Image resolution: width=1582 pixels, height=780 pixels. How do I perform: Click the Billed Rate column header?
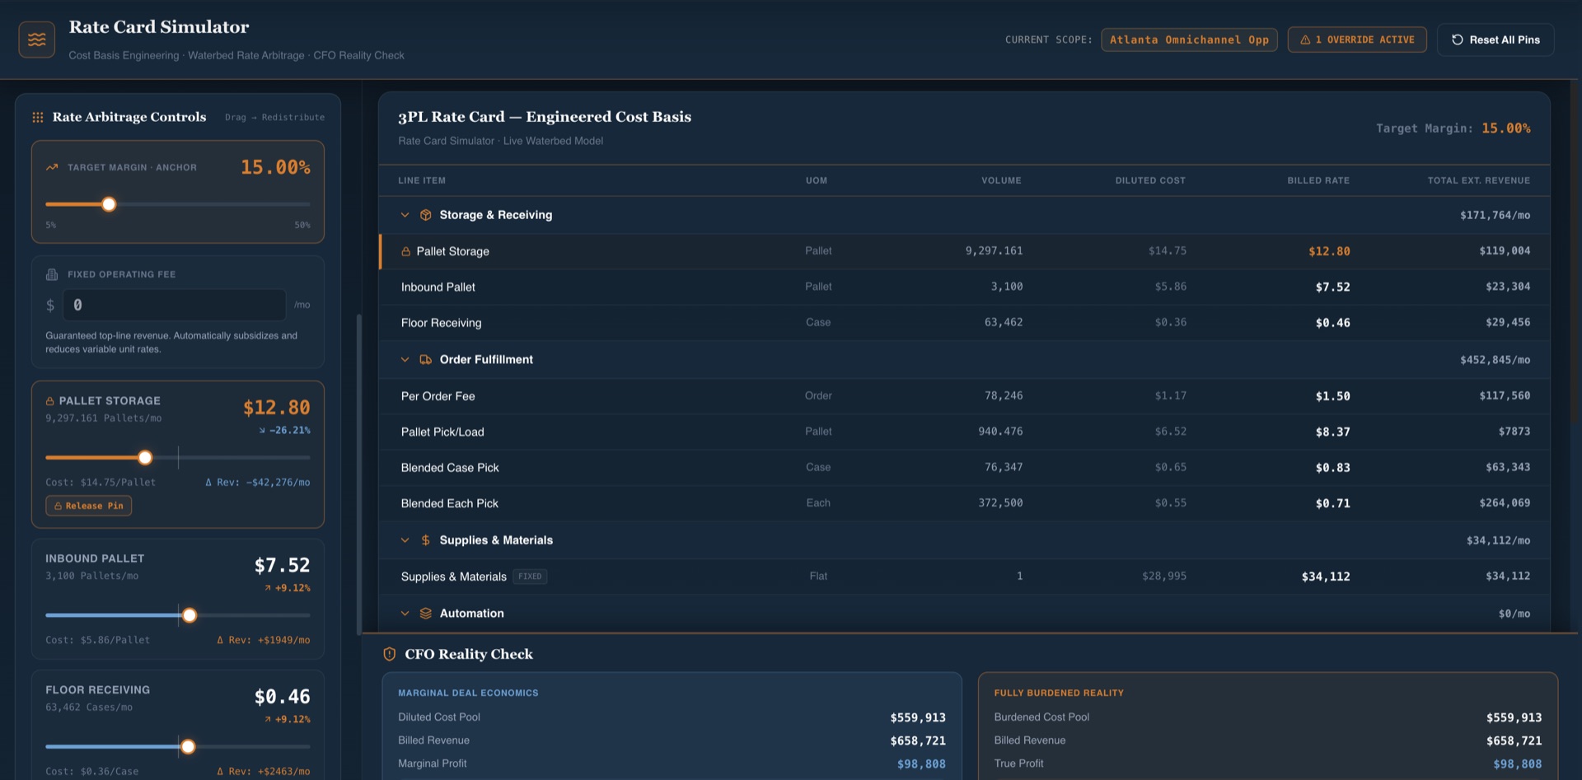coord(1318,180)
